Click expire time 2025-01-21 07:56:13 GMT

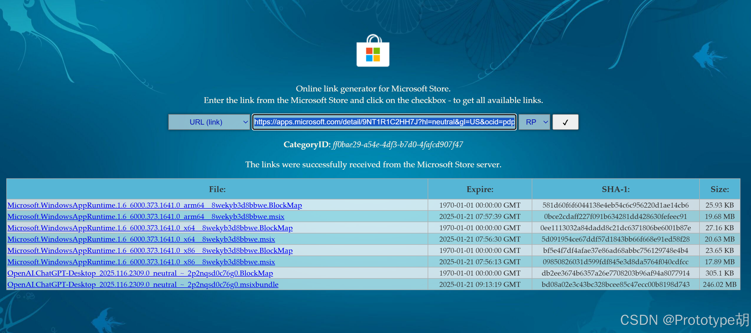point(480,262)
